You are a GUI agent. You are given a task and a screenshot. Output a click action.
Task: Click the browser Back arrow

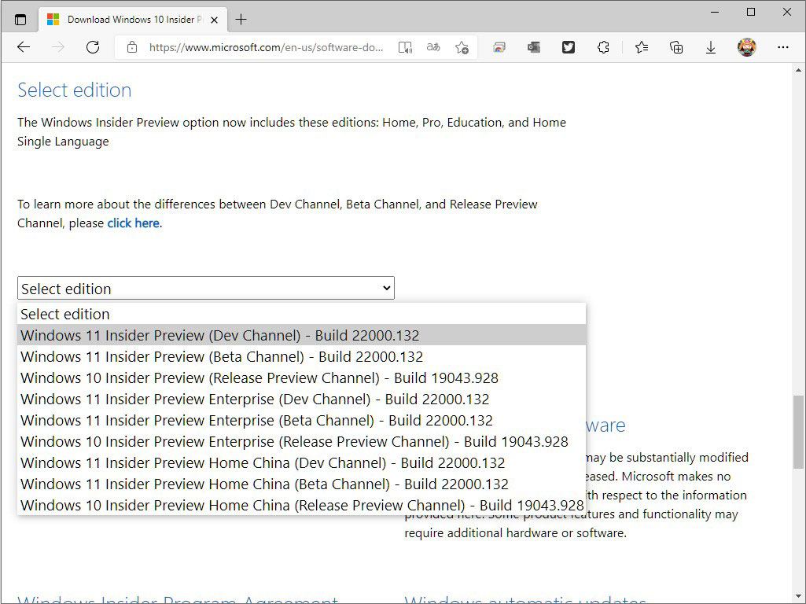pyautogui.click(x=24, y=47)
